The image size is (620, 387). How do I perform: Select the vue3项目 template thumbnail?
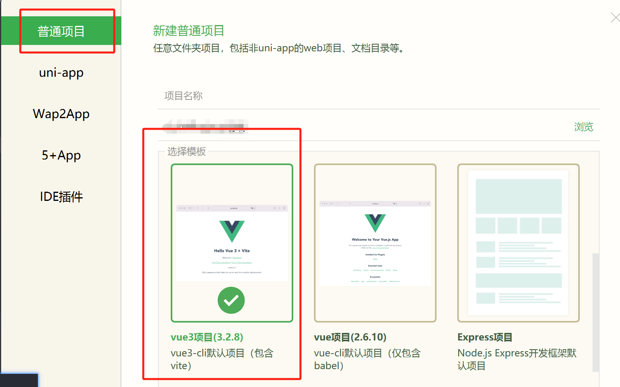[232, 243]
